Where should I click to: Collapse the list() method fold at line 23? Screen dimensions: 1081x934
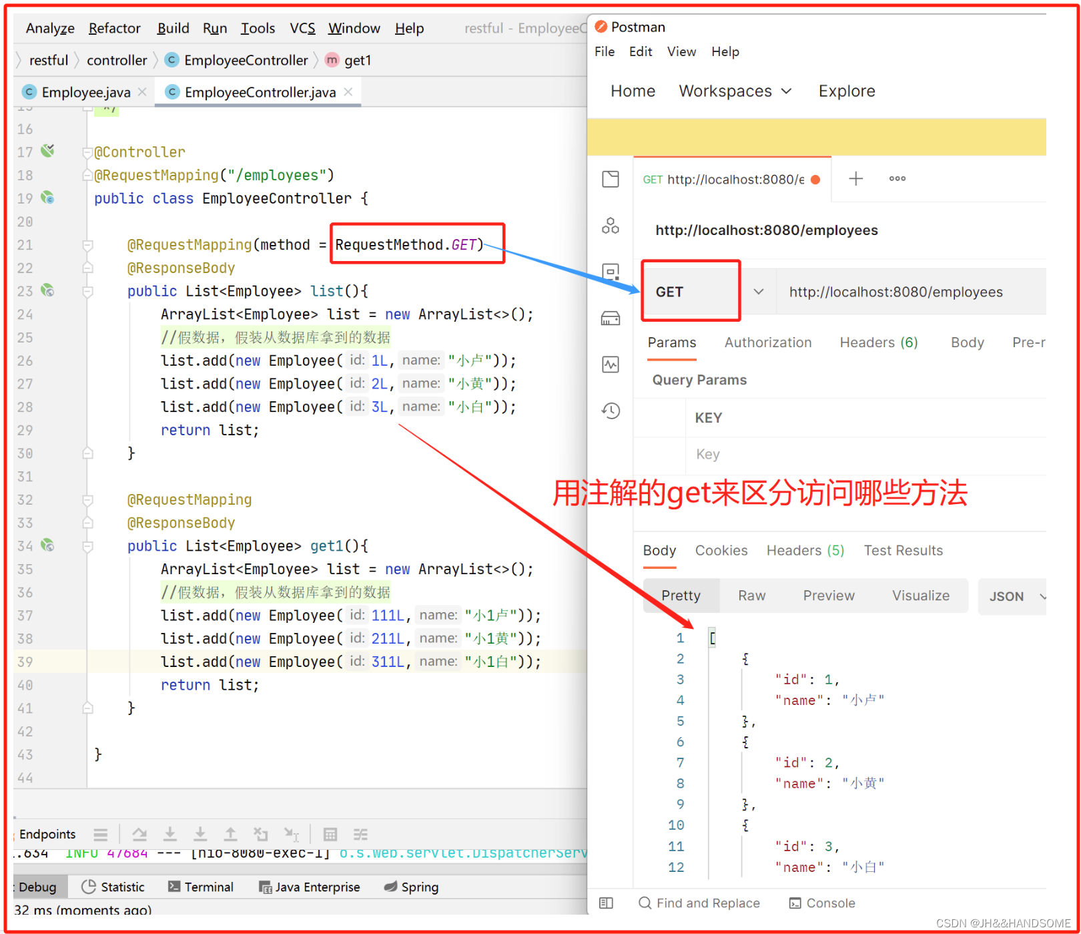[x=87, y=292]
